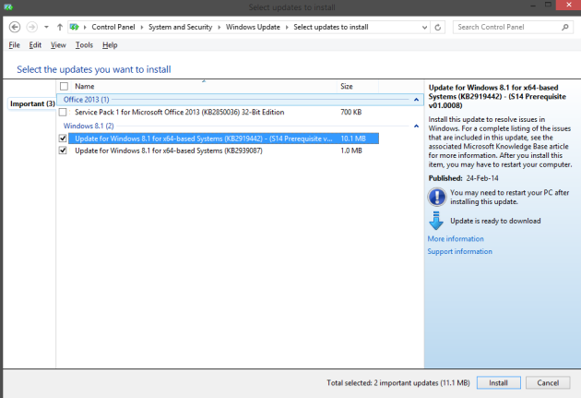The height and width of the screenshot is (398, 581).
Task: Maximize the Select updates window
Action: [x=548, y=5]
